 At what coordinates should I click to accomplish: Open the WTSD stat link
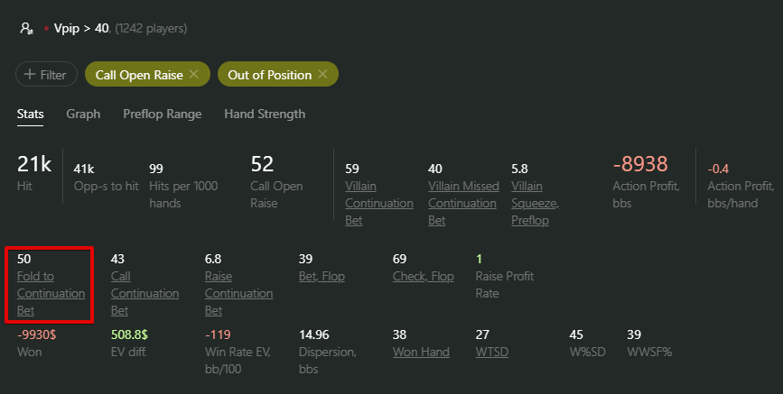coord(492,353)
